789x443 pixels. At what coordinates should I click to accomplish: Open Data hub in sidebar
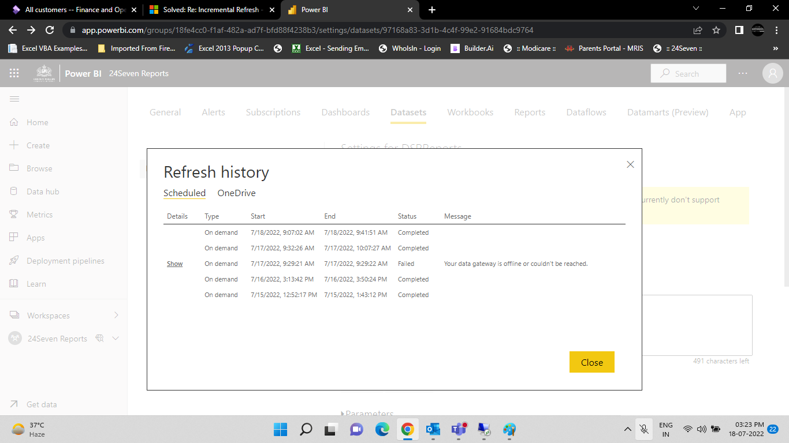[x=43, y=192]
